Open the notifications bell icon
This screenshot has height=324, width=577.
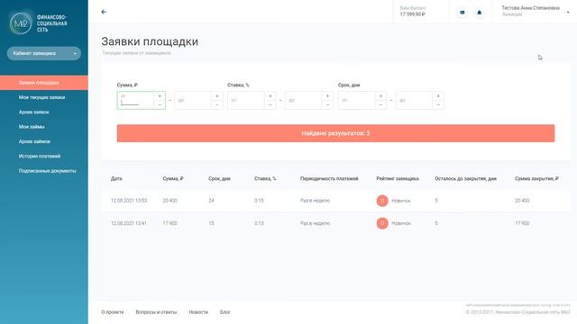(479, 13)
